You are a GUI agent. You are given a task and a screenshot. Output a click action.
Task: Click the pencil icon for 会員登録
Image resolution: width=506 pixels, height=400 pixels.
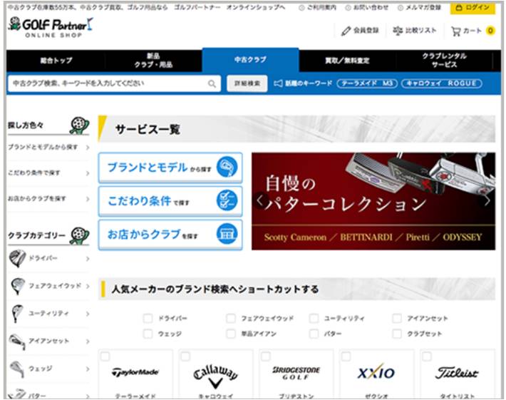pos(346,31)
